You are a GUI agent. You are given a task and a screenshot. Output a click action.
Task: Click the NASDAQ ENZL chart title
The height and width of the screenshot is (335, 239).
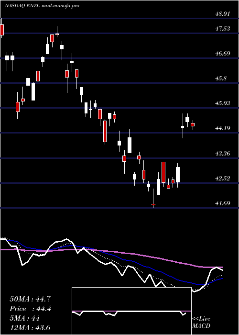coord(42,6)
